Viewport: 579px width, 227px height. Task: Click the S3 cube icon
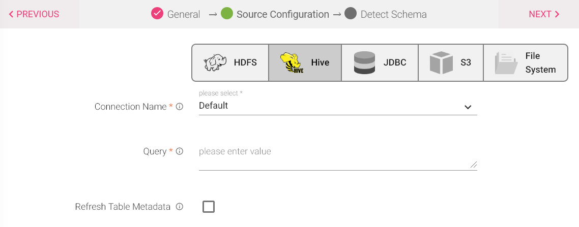441,62
